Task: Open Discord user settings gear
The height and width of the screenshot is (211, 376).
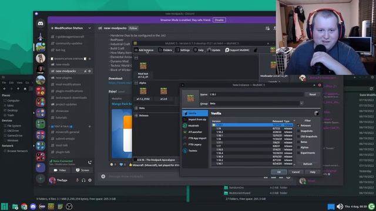Action: click(x=90, y=180)
